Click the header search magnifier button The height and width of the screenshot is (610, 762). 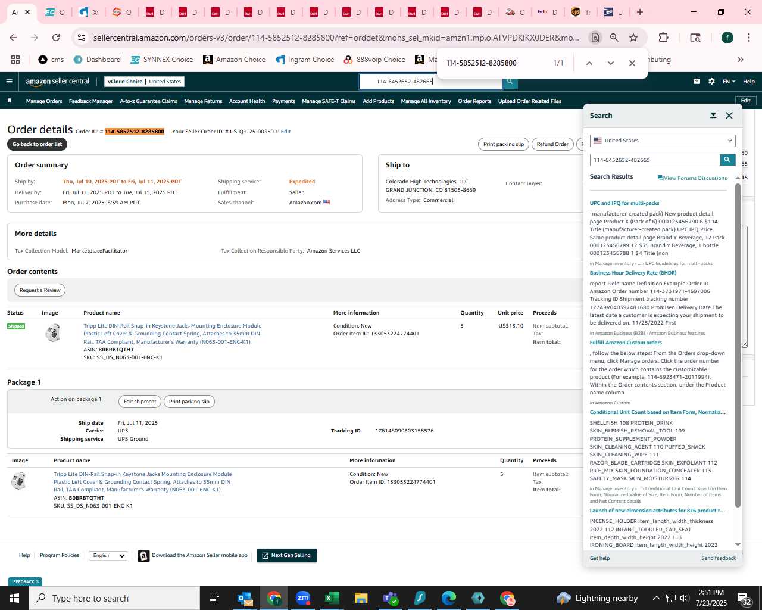[510, 82]
